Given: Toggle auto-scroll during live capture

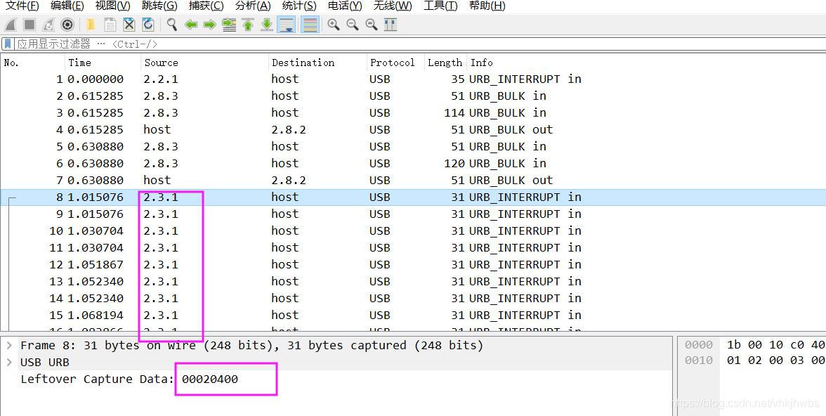Looking at the screenshot, I should (287, 25).
